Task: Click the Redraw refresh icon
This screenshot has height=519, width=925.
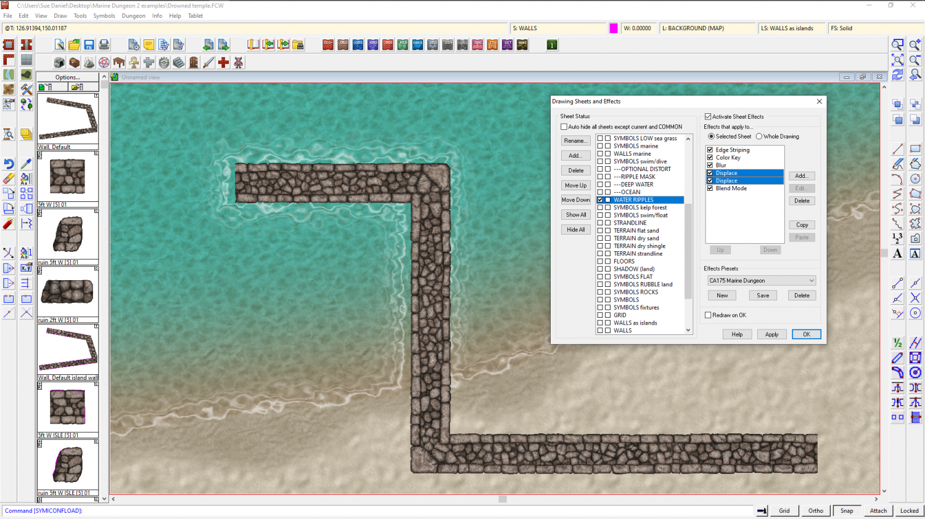Action: coord(898,74)
